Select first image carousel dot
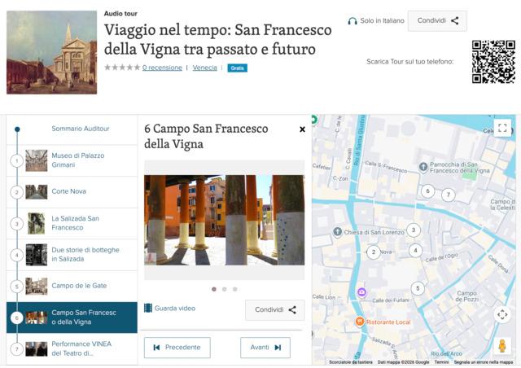Image resolution: width=521 pixels, height=368 pixels. click(x=214, y=289)
